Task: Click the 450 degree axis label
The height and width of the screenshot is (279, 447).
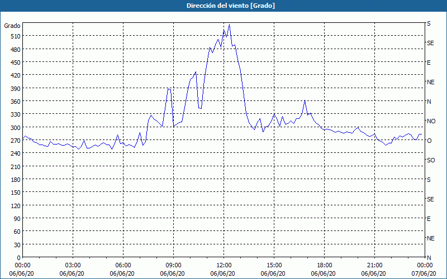Action: click(16, 62)
